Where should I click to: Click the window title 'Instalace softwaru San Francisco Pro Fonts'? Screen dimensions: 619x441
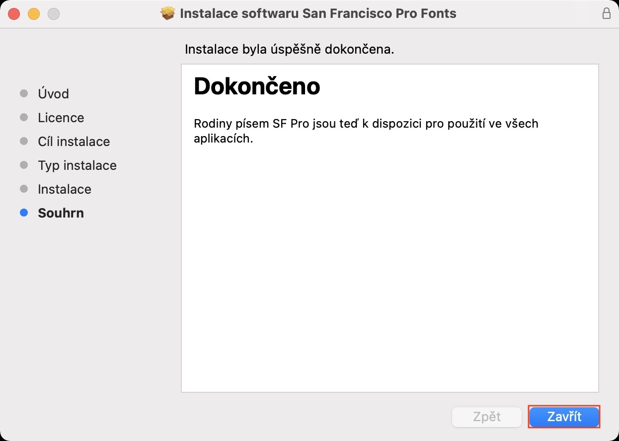[x=318, y=13]
